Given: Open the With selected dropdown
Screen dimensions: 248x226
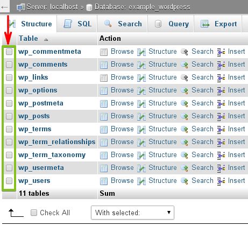Looking at the screenshot, I should 132,213.
